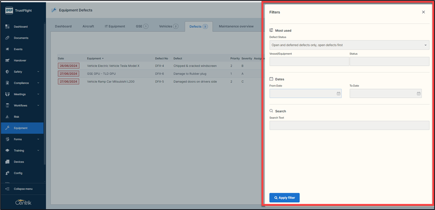Click the Documents paperclip icon
Image resolution: width=435 pixels, height=210 pixels.
[x=7, y=38]
